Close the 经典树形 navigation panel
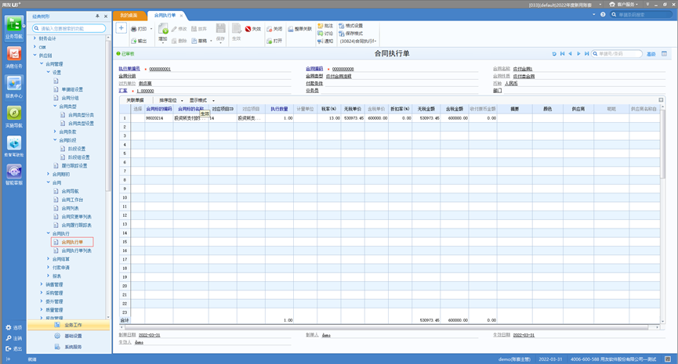The image size is (678, 364). 106,16
